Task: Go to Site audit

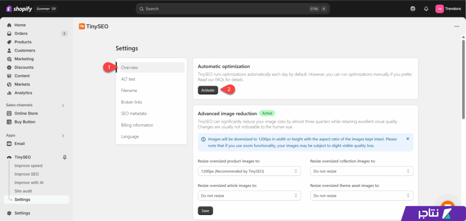Action: point(23,191)
